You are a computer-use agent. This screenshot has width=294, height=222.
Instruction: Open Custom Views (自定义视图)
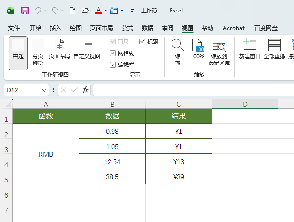87,48
